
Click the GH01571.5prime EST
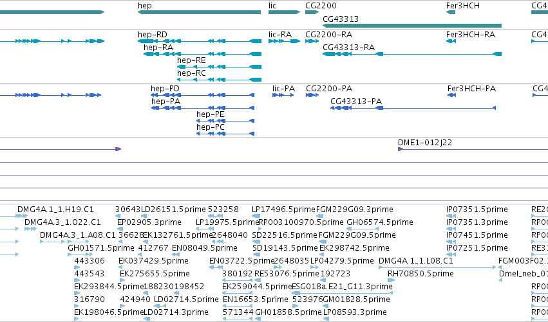80,255
